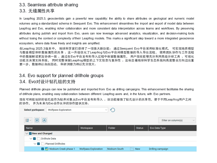Uncheck the New and Changed checkbox
The height and width of the screenshot is (163, 217).
(30, 134)
